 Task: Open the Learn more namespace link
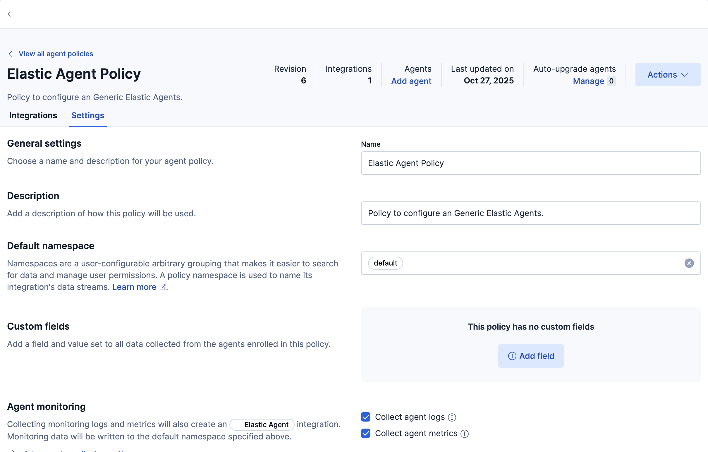pyautogui.click(x=134, y=287)
